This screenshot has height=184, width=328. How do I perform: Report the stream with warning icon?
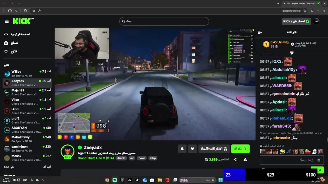click(245, 159)
